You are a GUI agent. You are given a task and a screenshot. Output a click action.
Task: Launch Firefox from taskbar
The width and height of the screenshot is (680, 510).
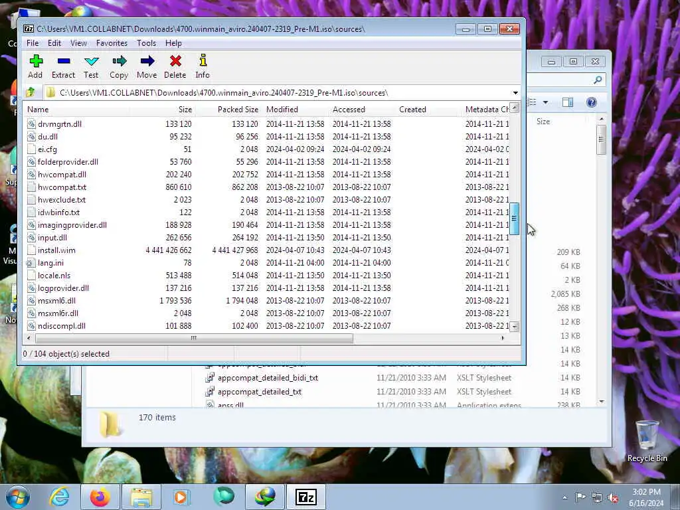tap(100, 497)
